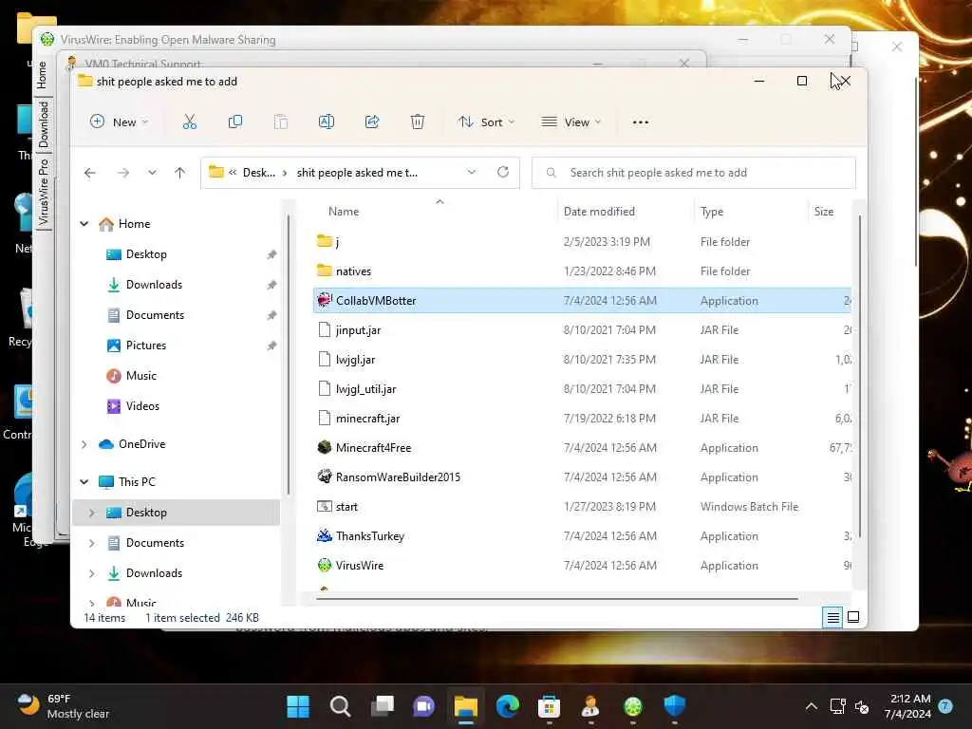The image size is (972, 729).
Task: Open the New item dropdown
Action: coord(119,122)
